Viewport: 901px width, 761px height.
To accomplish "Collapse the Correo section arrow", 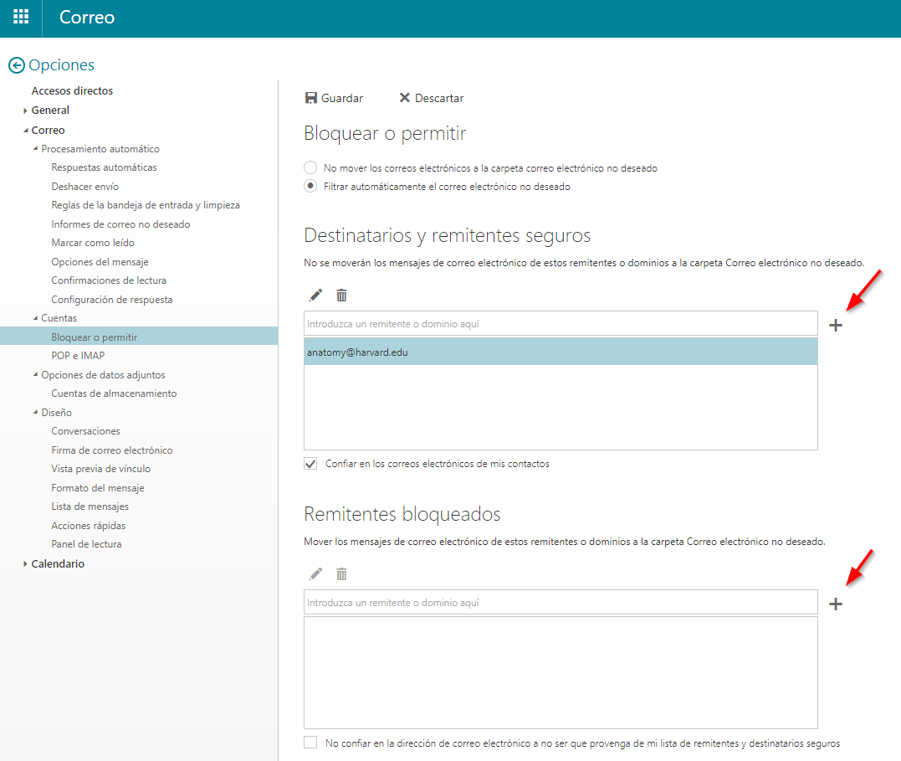I will pos(25,131).
